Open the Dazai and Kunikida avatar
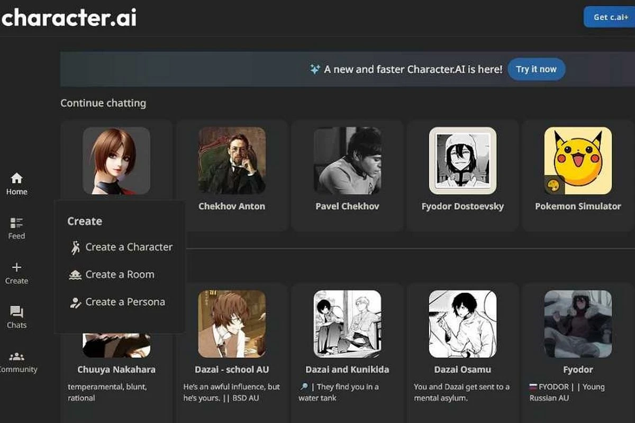The image size is (635, 423). (x=347, y=324)
